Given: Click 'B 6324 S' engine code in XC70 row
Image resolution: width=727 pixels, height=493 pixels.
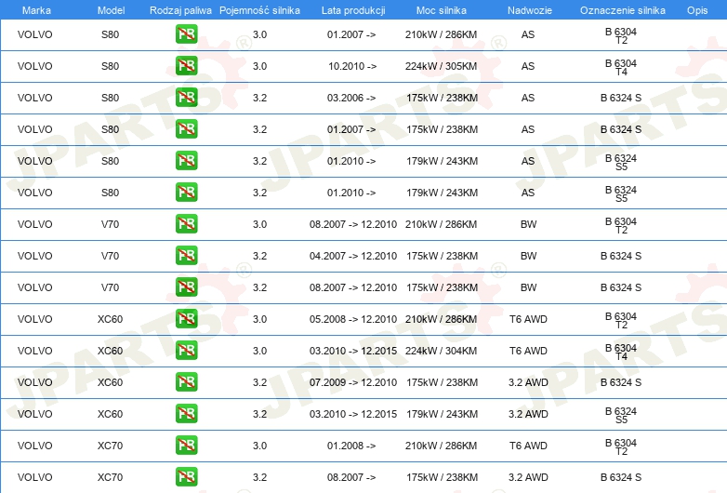Looking at the screenshot, I should (x=621, y=477).
